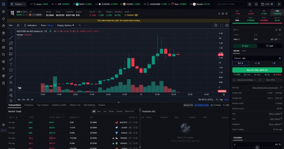Click the Search or Snipe box
The height and width of the screenshot is (149, 284).
pos(230,4)
